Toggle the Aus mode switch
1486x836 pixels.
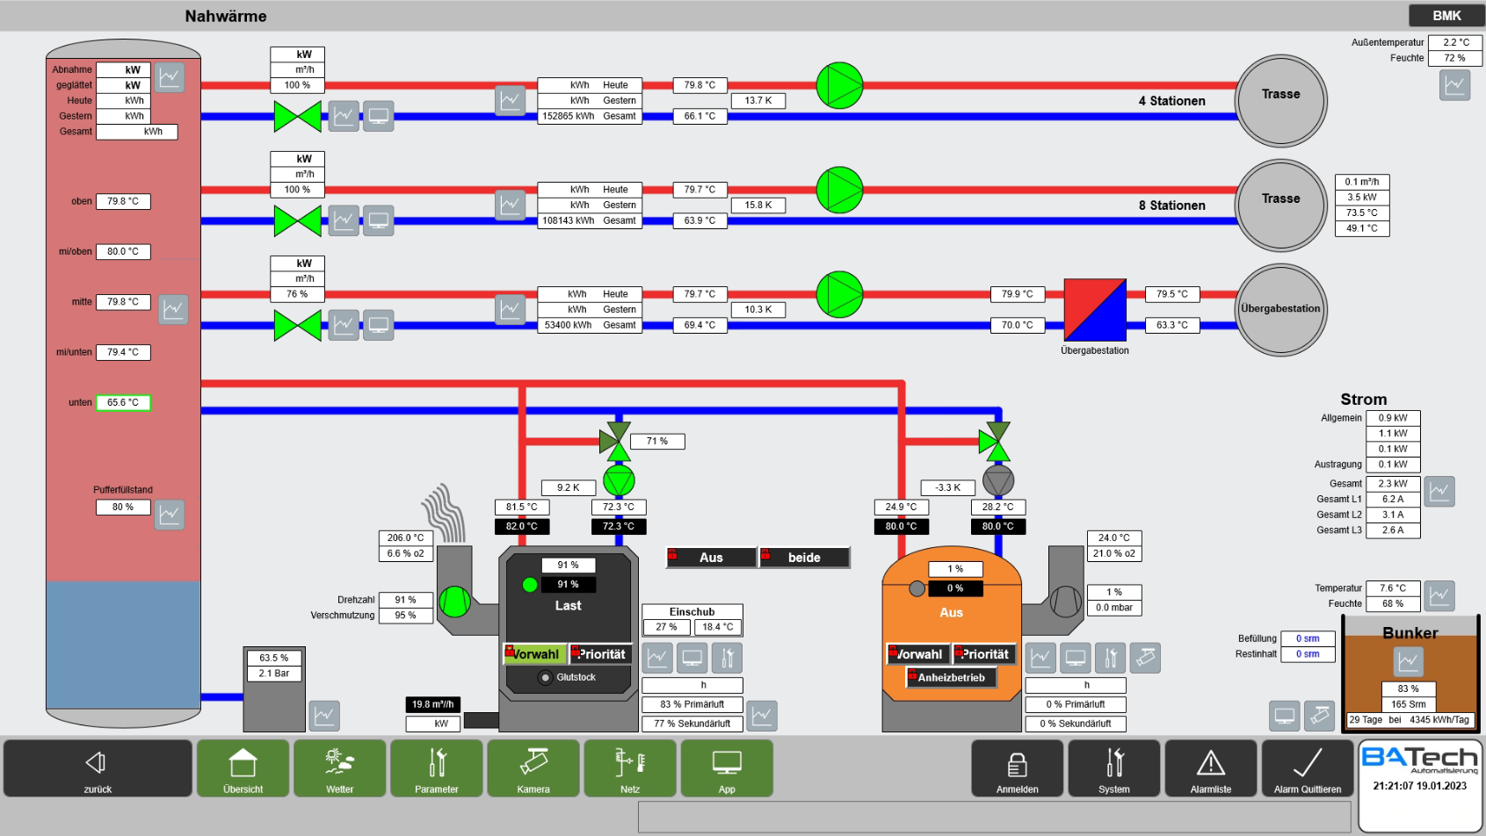(711, 558)
